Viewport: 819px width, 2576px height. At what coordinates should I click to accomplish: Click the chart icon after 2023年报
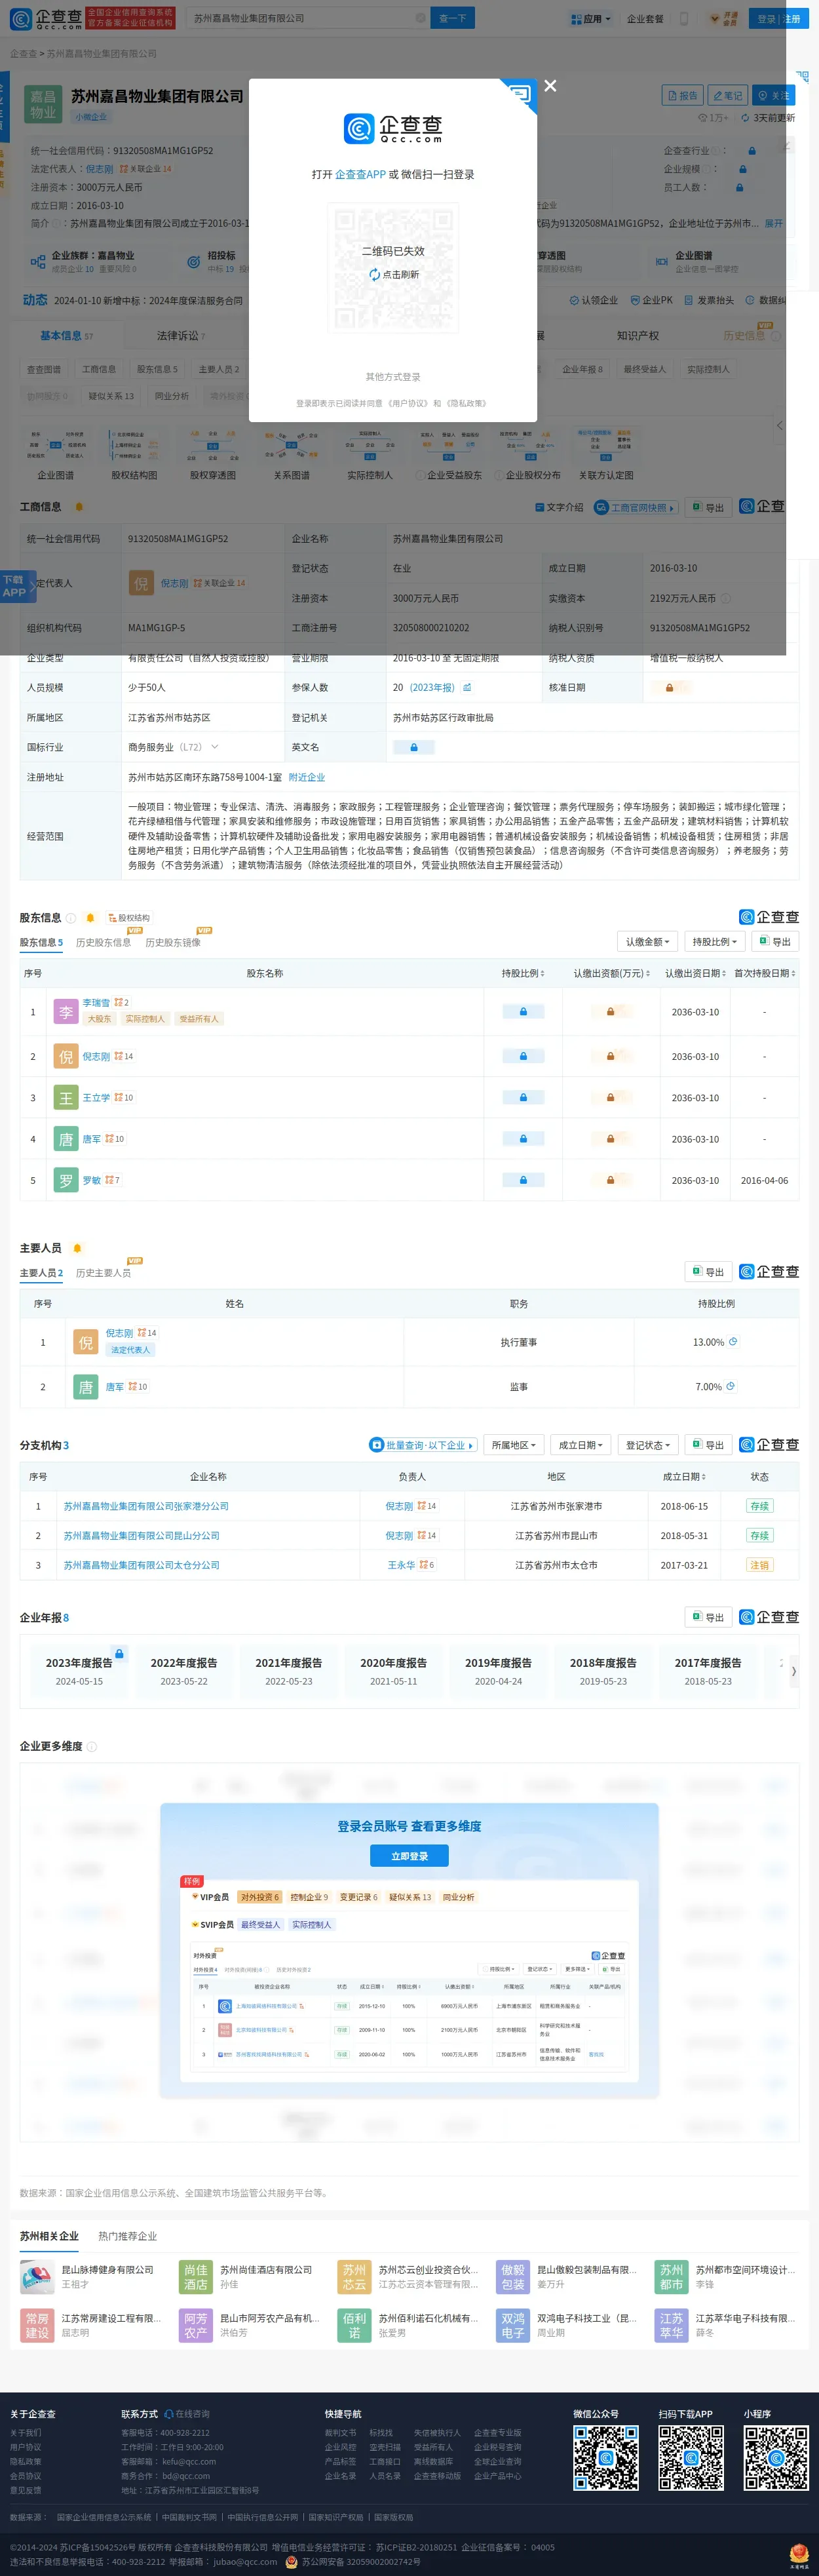[x=467, y=687]
